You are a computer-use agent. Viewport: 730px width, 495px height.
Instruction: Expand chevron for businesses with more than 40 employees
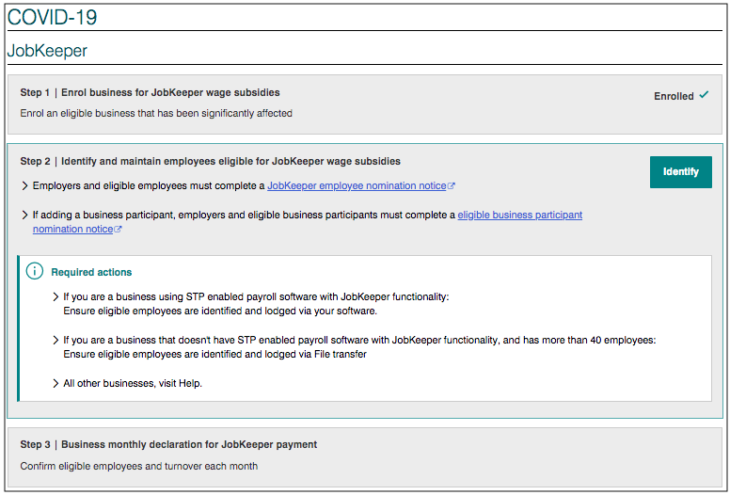point(56,341)
